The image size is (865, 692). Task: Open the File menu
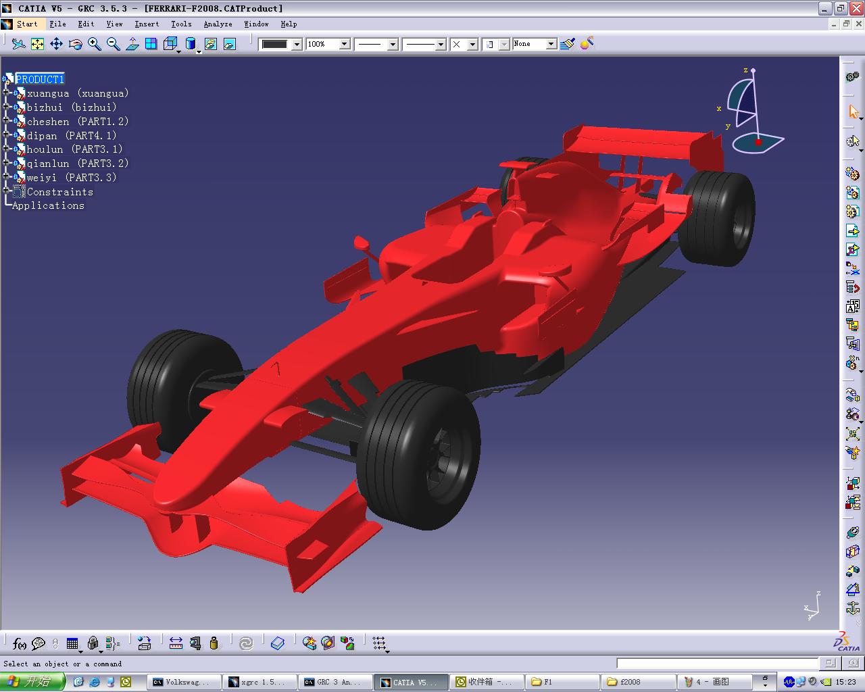[57, 24]
